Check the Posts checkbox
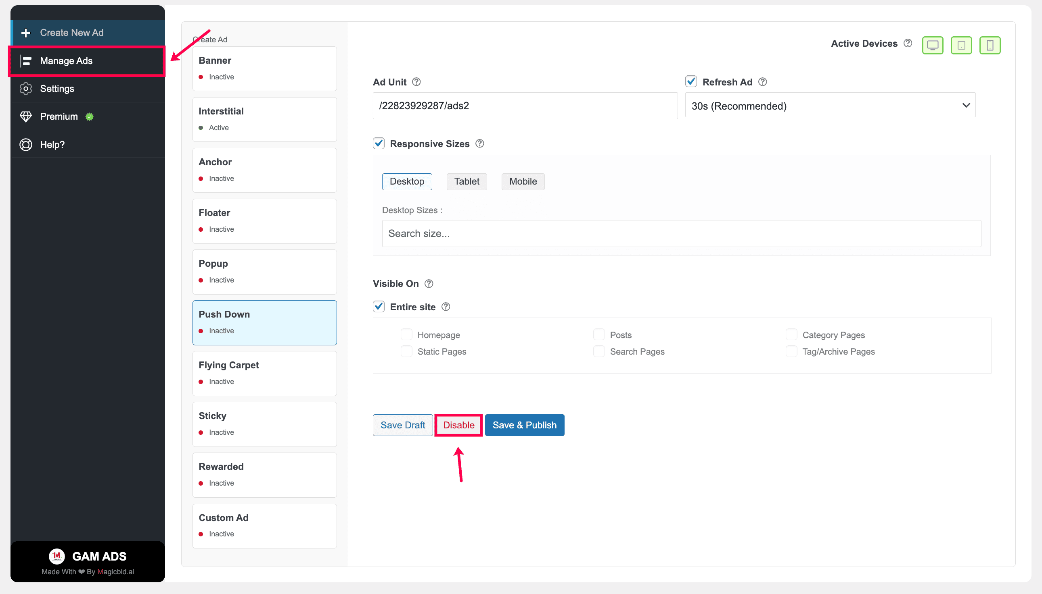Image resolution: width=1042 pixels, height=594 pixels. (x=599, y=334)
